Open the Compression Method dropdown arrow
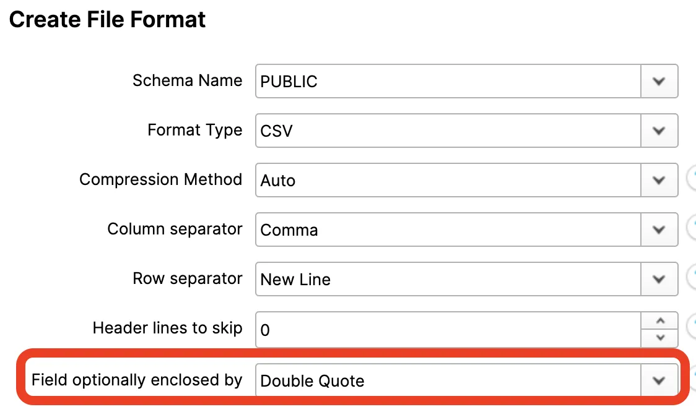Screen dimensions: 696x412 click(x=659, y=180)
